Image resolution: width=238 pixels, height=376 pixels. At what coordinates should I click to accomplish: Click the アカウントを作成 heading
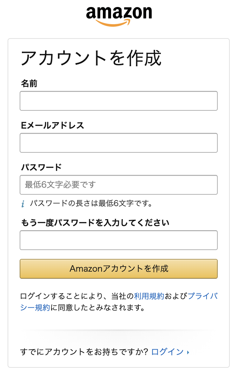point(91,58)
